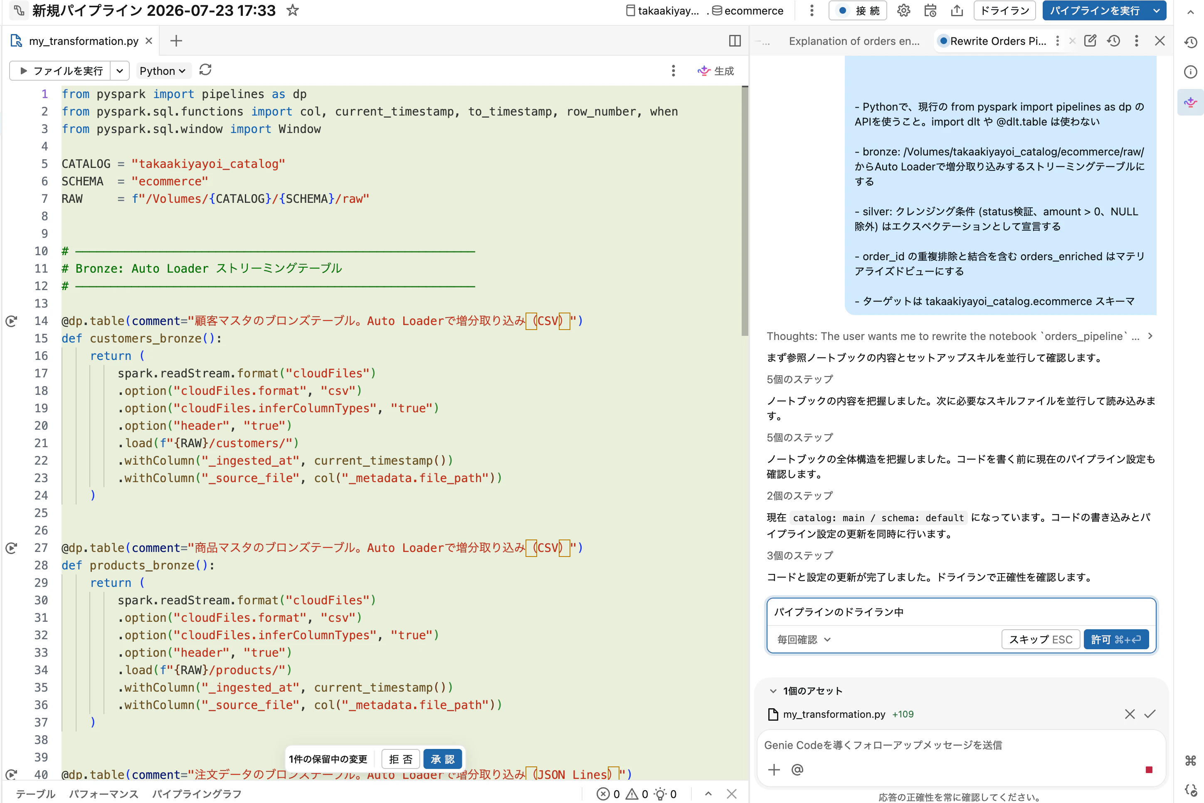Toggle the Genie assistant sidebar icon

(x=1191, y=102)
